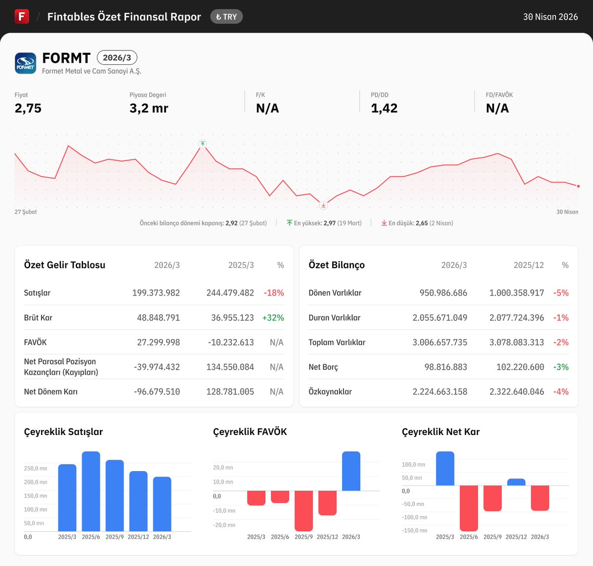Click Toplam Varlıklar change -2%

561,342
